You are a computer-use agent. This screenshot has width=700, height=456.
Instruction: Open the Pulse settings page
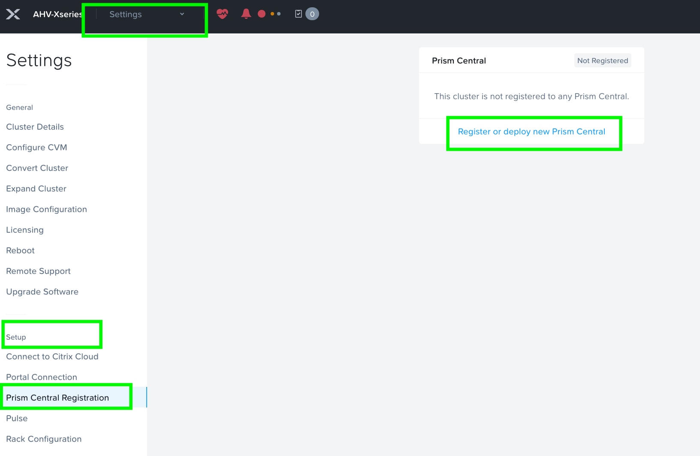click(x=17, y=418)
